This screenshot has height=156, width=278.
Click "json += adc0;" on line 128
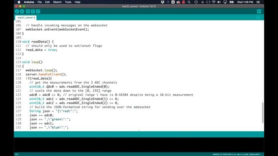click(41, 115)
